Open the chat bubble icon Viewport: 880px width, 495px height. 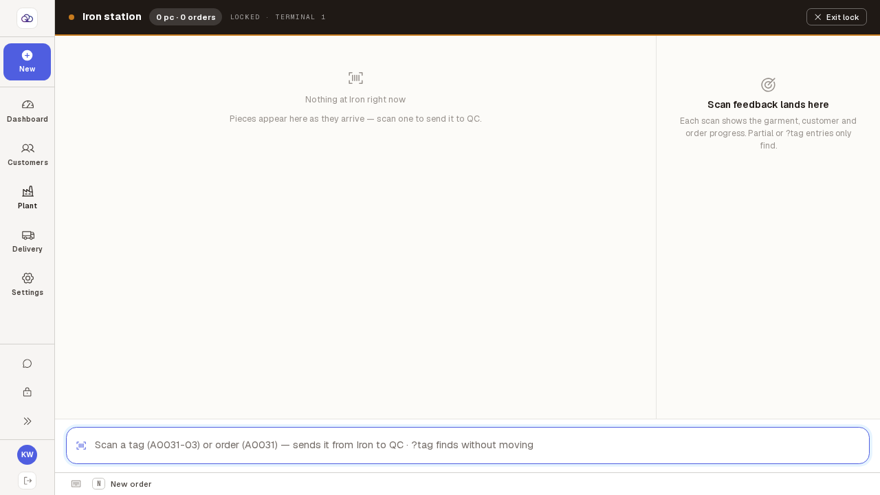pos(27,364)
